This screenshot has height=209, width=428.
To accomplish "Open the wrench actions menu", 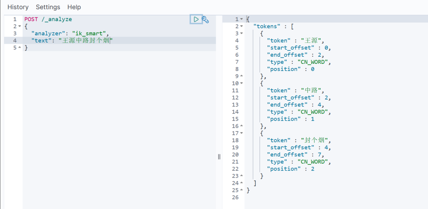I will 205,19.
